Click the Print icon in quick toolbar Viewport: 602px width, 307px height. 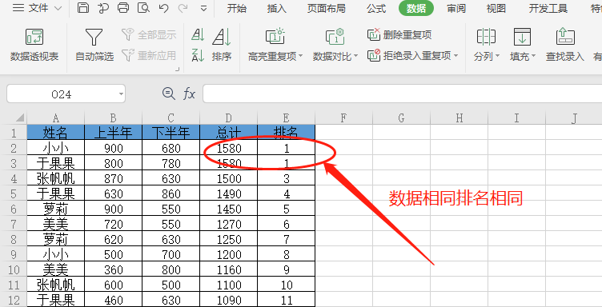click(x=123, y=8)
